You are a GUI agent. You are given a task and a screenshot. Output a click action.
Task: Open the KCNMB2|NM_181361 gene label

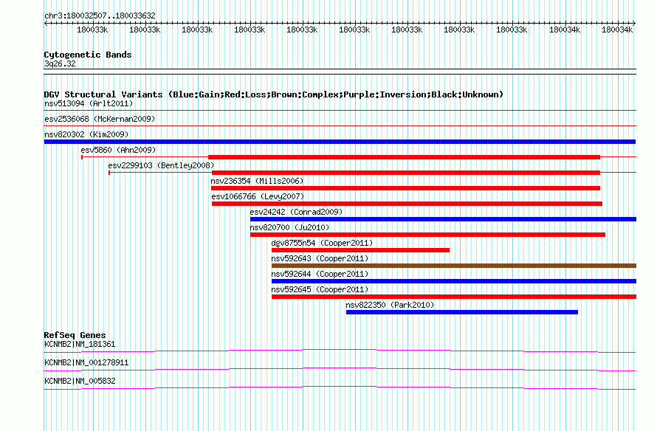tap(80, 345)
